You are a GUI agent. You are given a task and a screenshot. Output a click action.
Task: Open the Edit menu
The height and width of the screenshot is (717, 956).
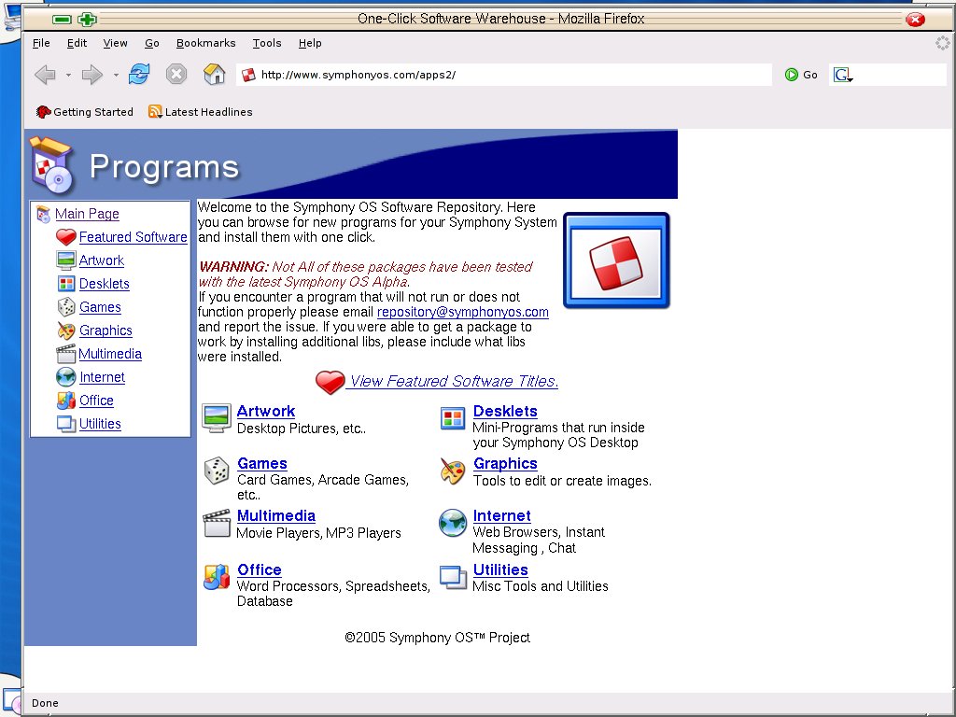77,43
